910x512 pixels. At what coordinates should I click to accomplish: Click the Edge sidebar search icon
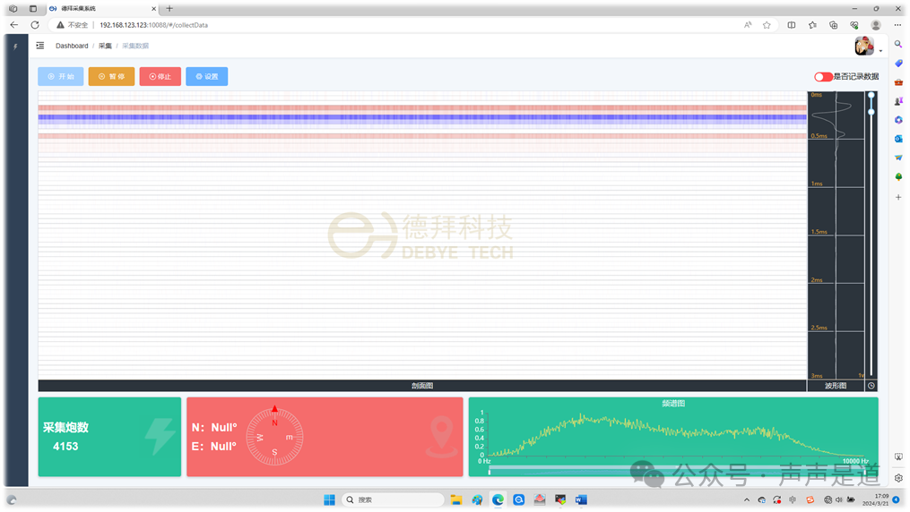point(898,44)
